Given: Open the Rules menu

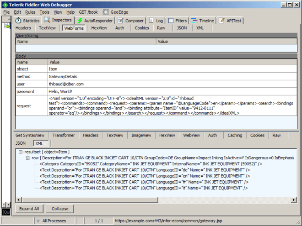Looking at the screenshot, I should click(30, 12).
